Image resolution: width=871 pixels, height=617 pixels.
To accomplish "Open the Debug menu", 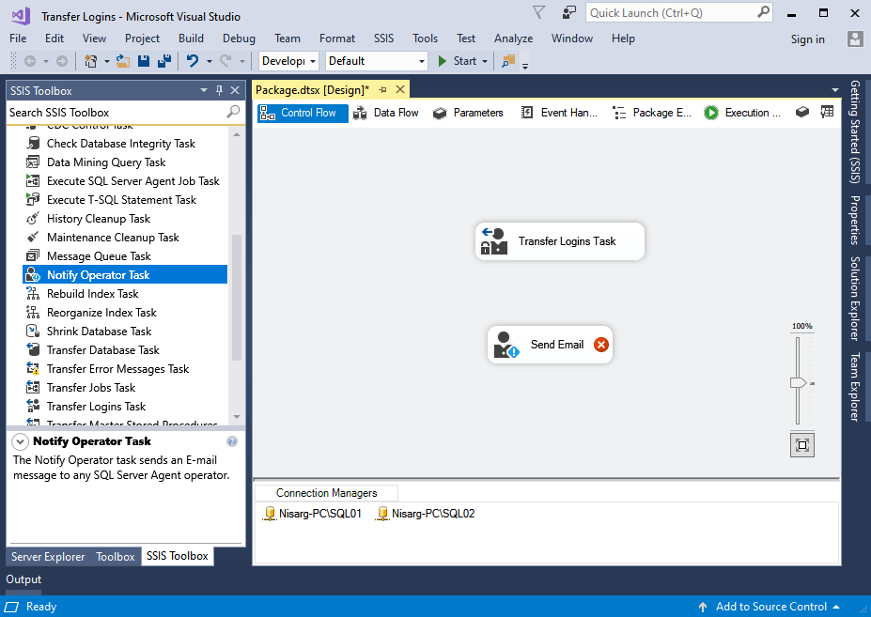I will 239,39.
